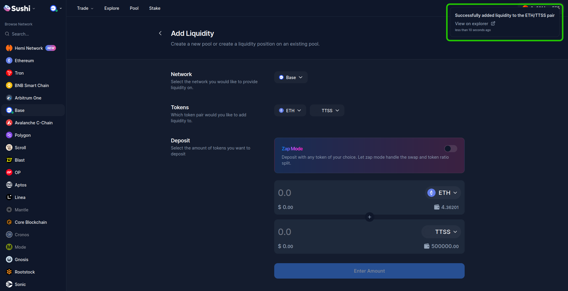The height and width of the screenshot is (291, 568).
Task: Choose the Sonic network icon
Action: point(9,284)
